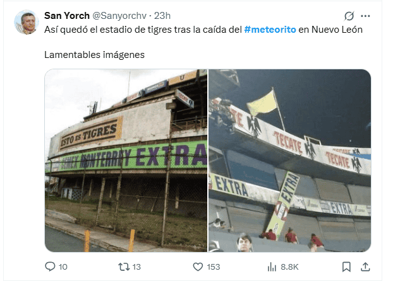Open the left stadium exterior photo
Screen dimensions: 393x281
pyautogui.click(x=126, y=161)
